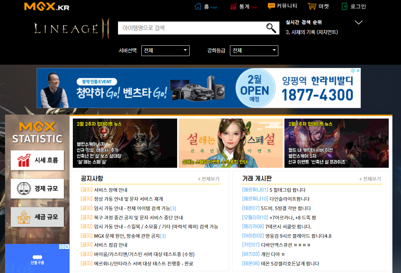Click the 경제 규모 scales icon

click(24, 189)
